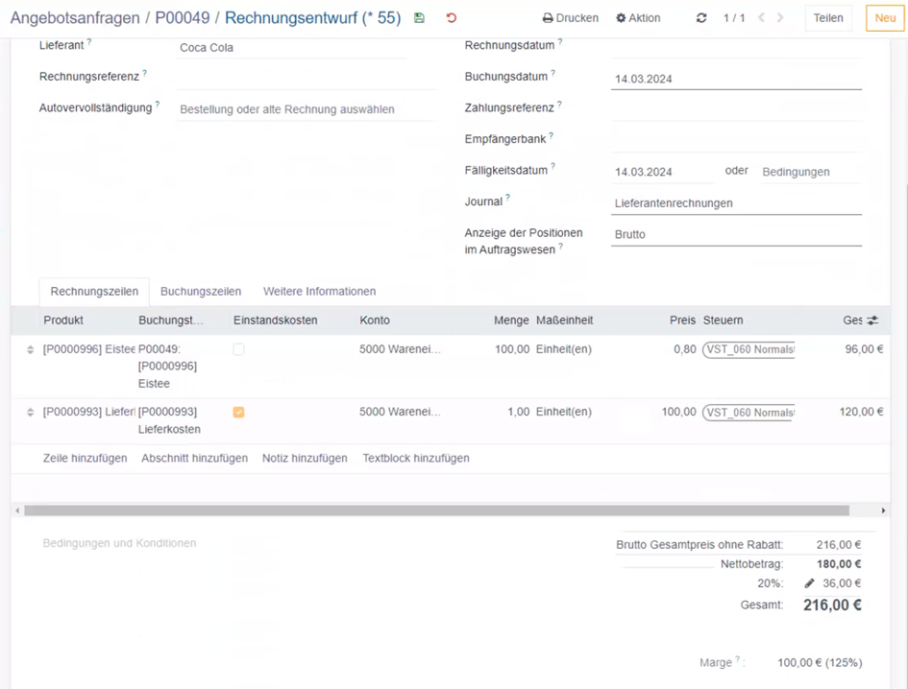Click the refresh icon beside pager
The image size is (908, 689).
701,18
